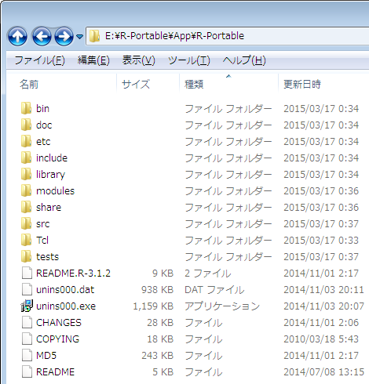Select the bin folder icon
The height and width of the screenshot is (384, 369).
[x=27, y=108]
